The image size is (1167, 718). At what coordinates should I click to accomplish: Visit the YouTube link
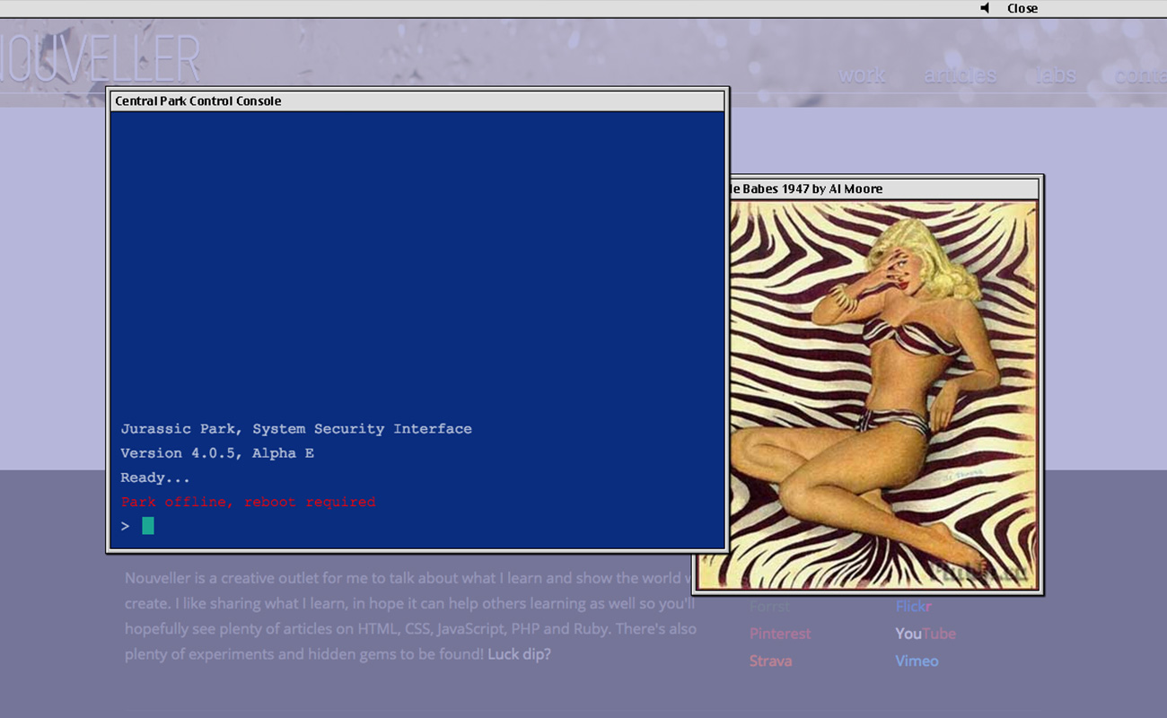(926, 634)
